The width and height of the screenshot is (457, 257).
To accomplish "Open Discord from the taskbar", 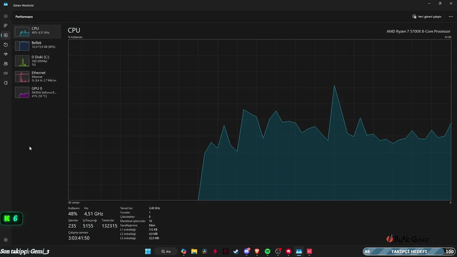I will click(247, 251).
